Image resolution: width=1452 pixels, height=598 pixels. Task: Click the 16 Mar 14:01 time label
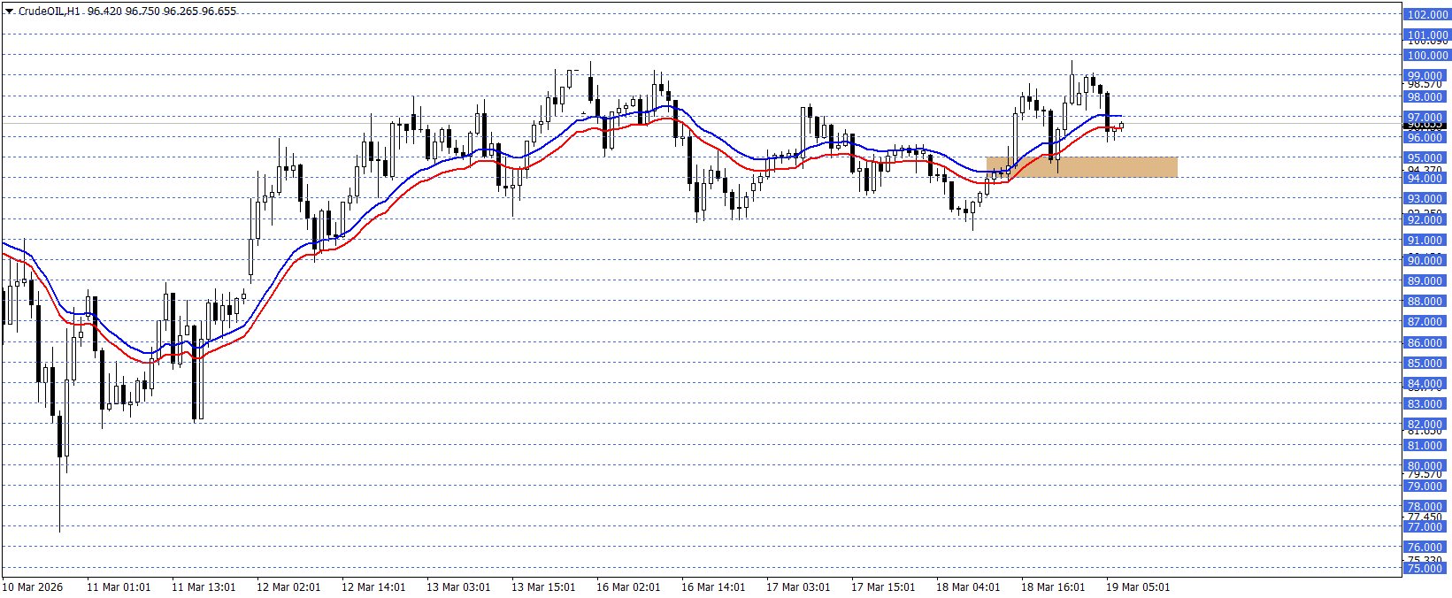pos(713,587)
